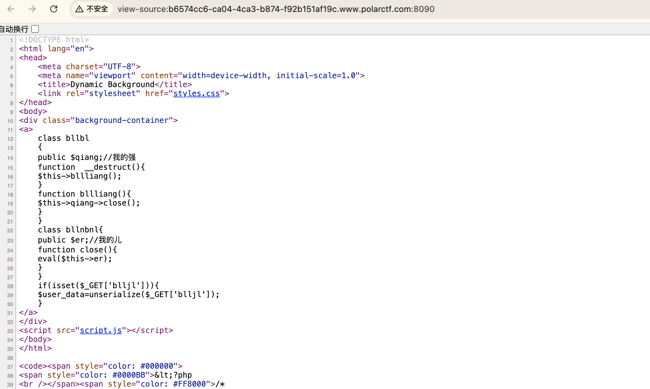Click the background-container div line

coord(98,120)
